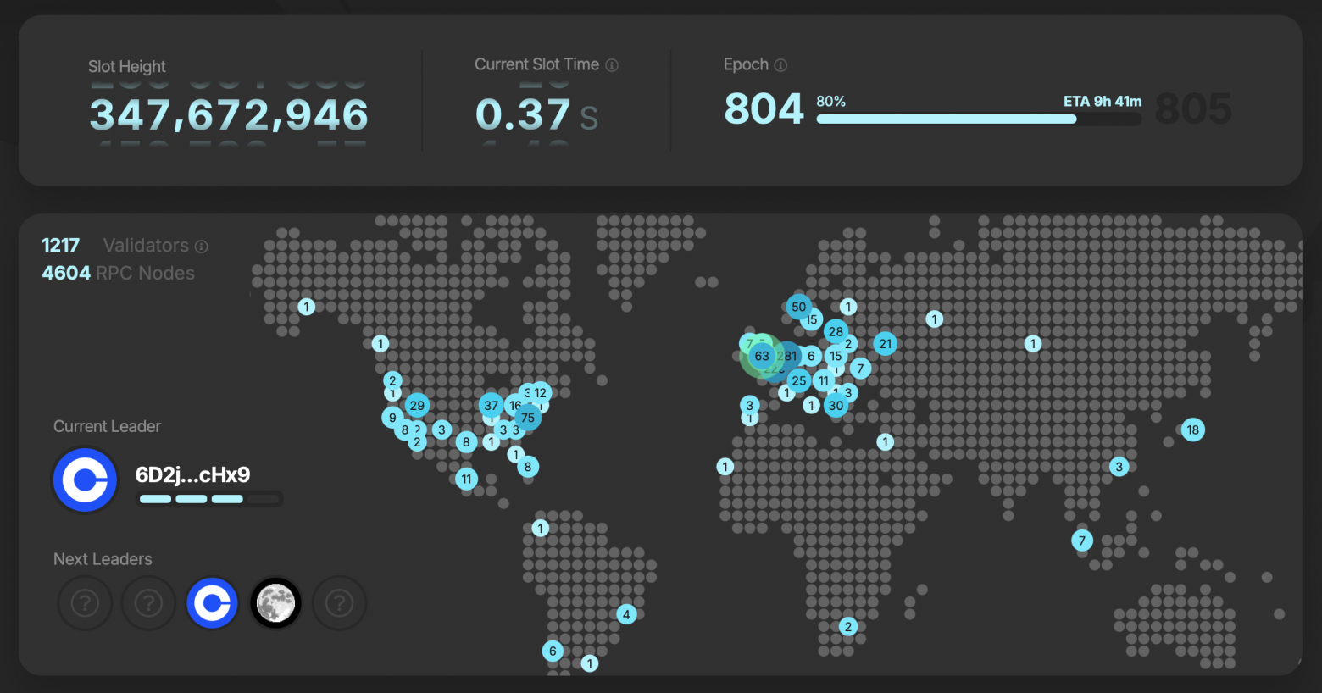Image resolution: width=1322 pixels, height=693 pixels.
Task: Click the info icon beside Validators
Action: point(202,247)
